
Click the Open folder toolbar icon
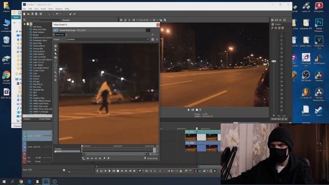pyautogui.click(x=28, y=14)
